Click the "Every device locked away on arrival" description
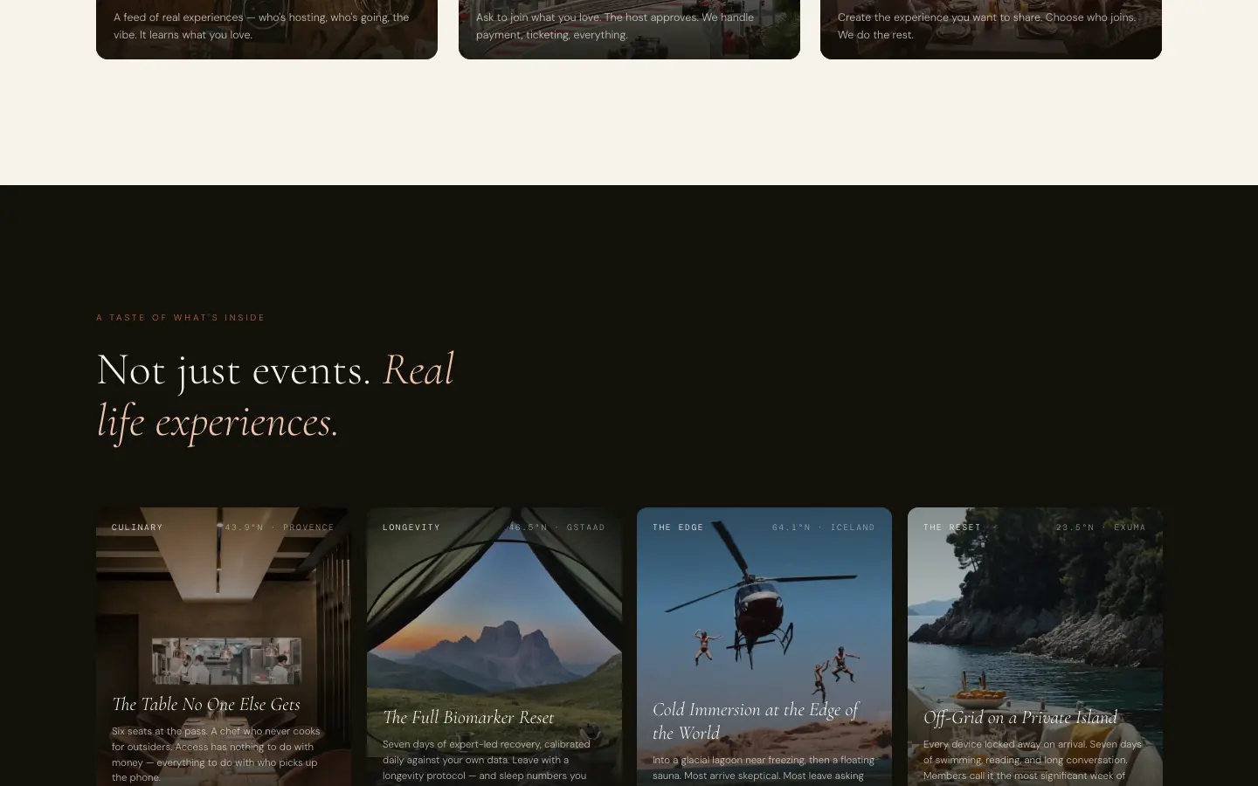The width and height of the screenshot is (1258, 786). (1033, 762)
